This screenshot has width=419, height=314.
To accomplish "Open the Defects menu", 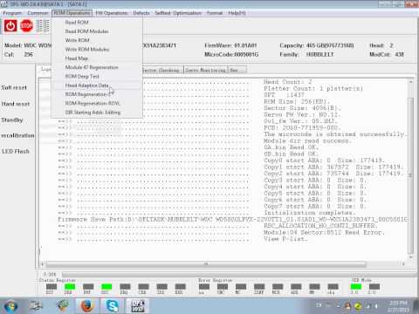I will click(141, 13).
